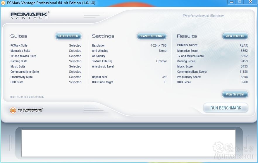The height and width of the screenshot is (163, 258).
Task: Click the Music Score value 6433
Action: [244, 66]
